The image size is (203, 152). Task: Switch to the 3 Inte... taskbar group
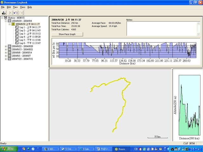click(86, 149)
